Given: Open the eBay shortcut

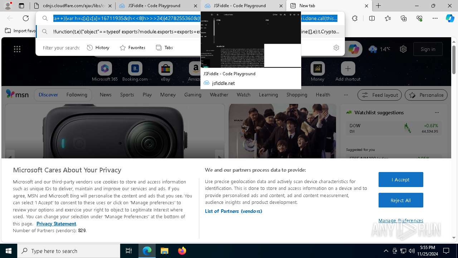Looking at the screenshot, I should (165, 72).
